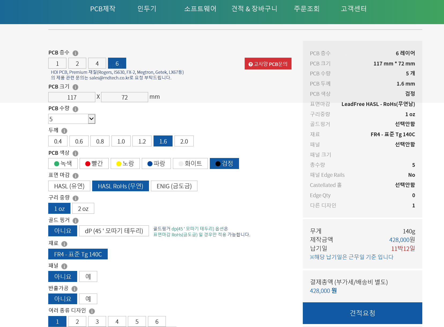Click info icon beside 표면 마감
Screen dimensions: 444x327
point(76,176)
